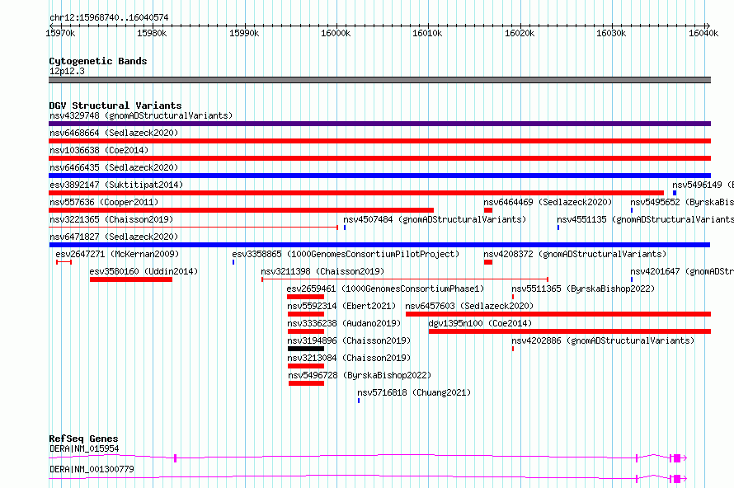The width and height of the screenshot is (734, 488).
Task: Click the nsv4208372 gnomAD variant label
Action: (x=575, y=254)
